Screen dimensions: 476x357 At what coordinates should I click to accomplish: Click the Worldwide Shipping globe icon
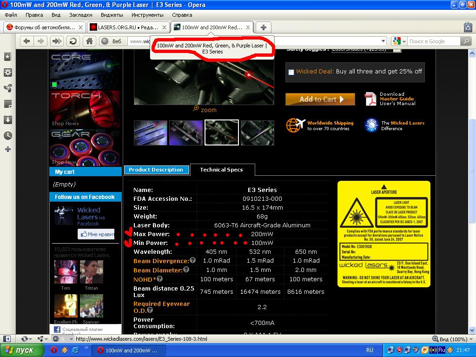[x=295, y=125]
